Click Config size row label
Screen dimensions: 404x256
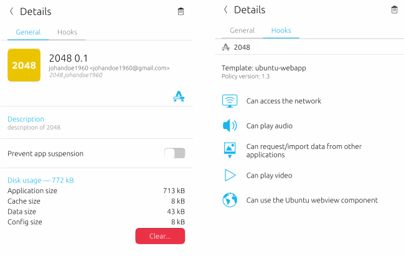pyautogui.click(x=25, y=222)
